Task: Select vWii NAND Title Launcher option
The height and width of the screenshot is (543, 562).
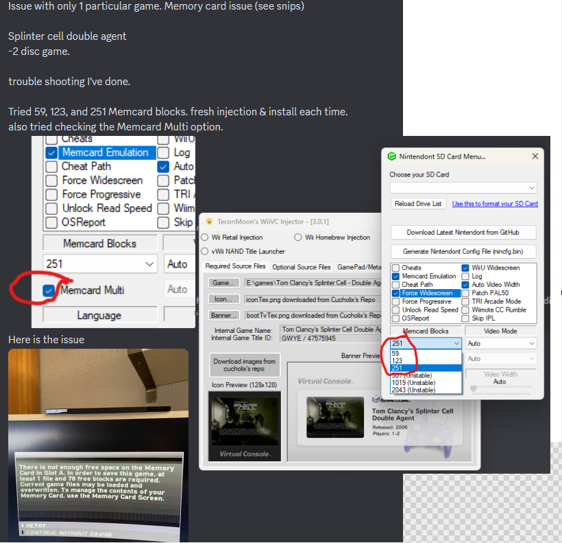Action: click(x=205, y=251)
